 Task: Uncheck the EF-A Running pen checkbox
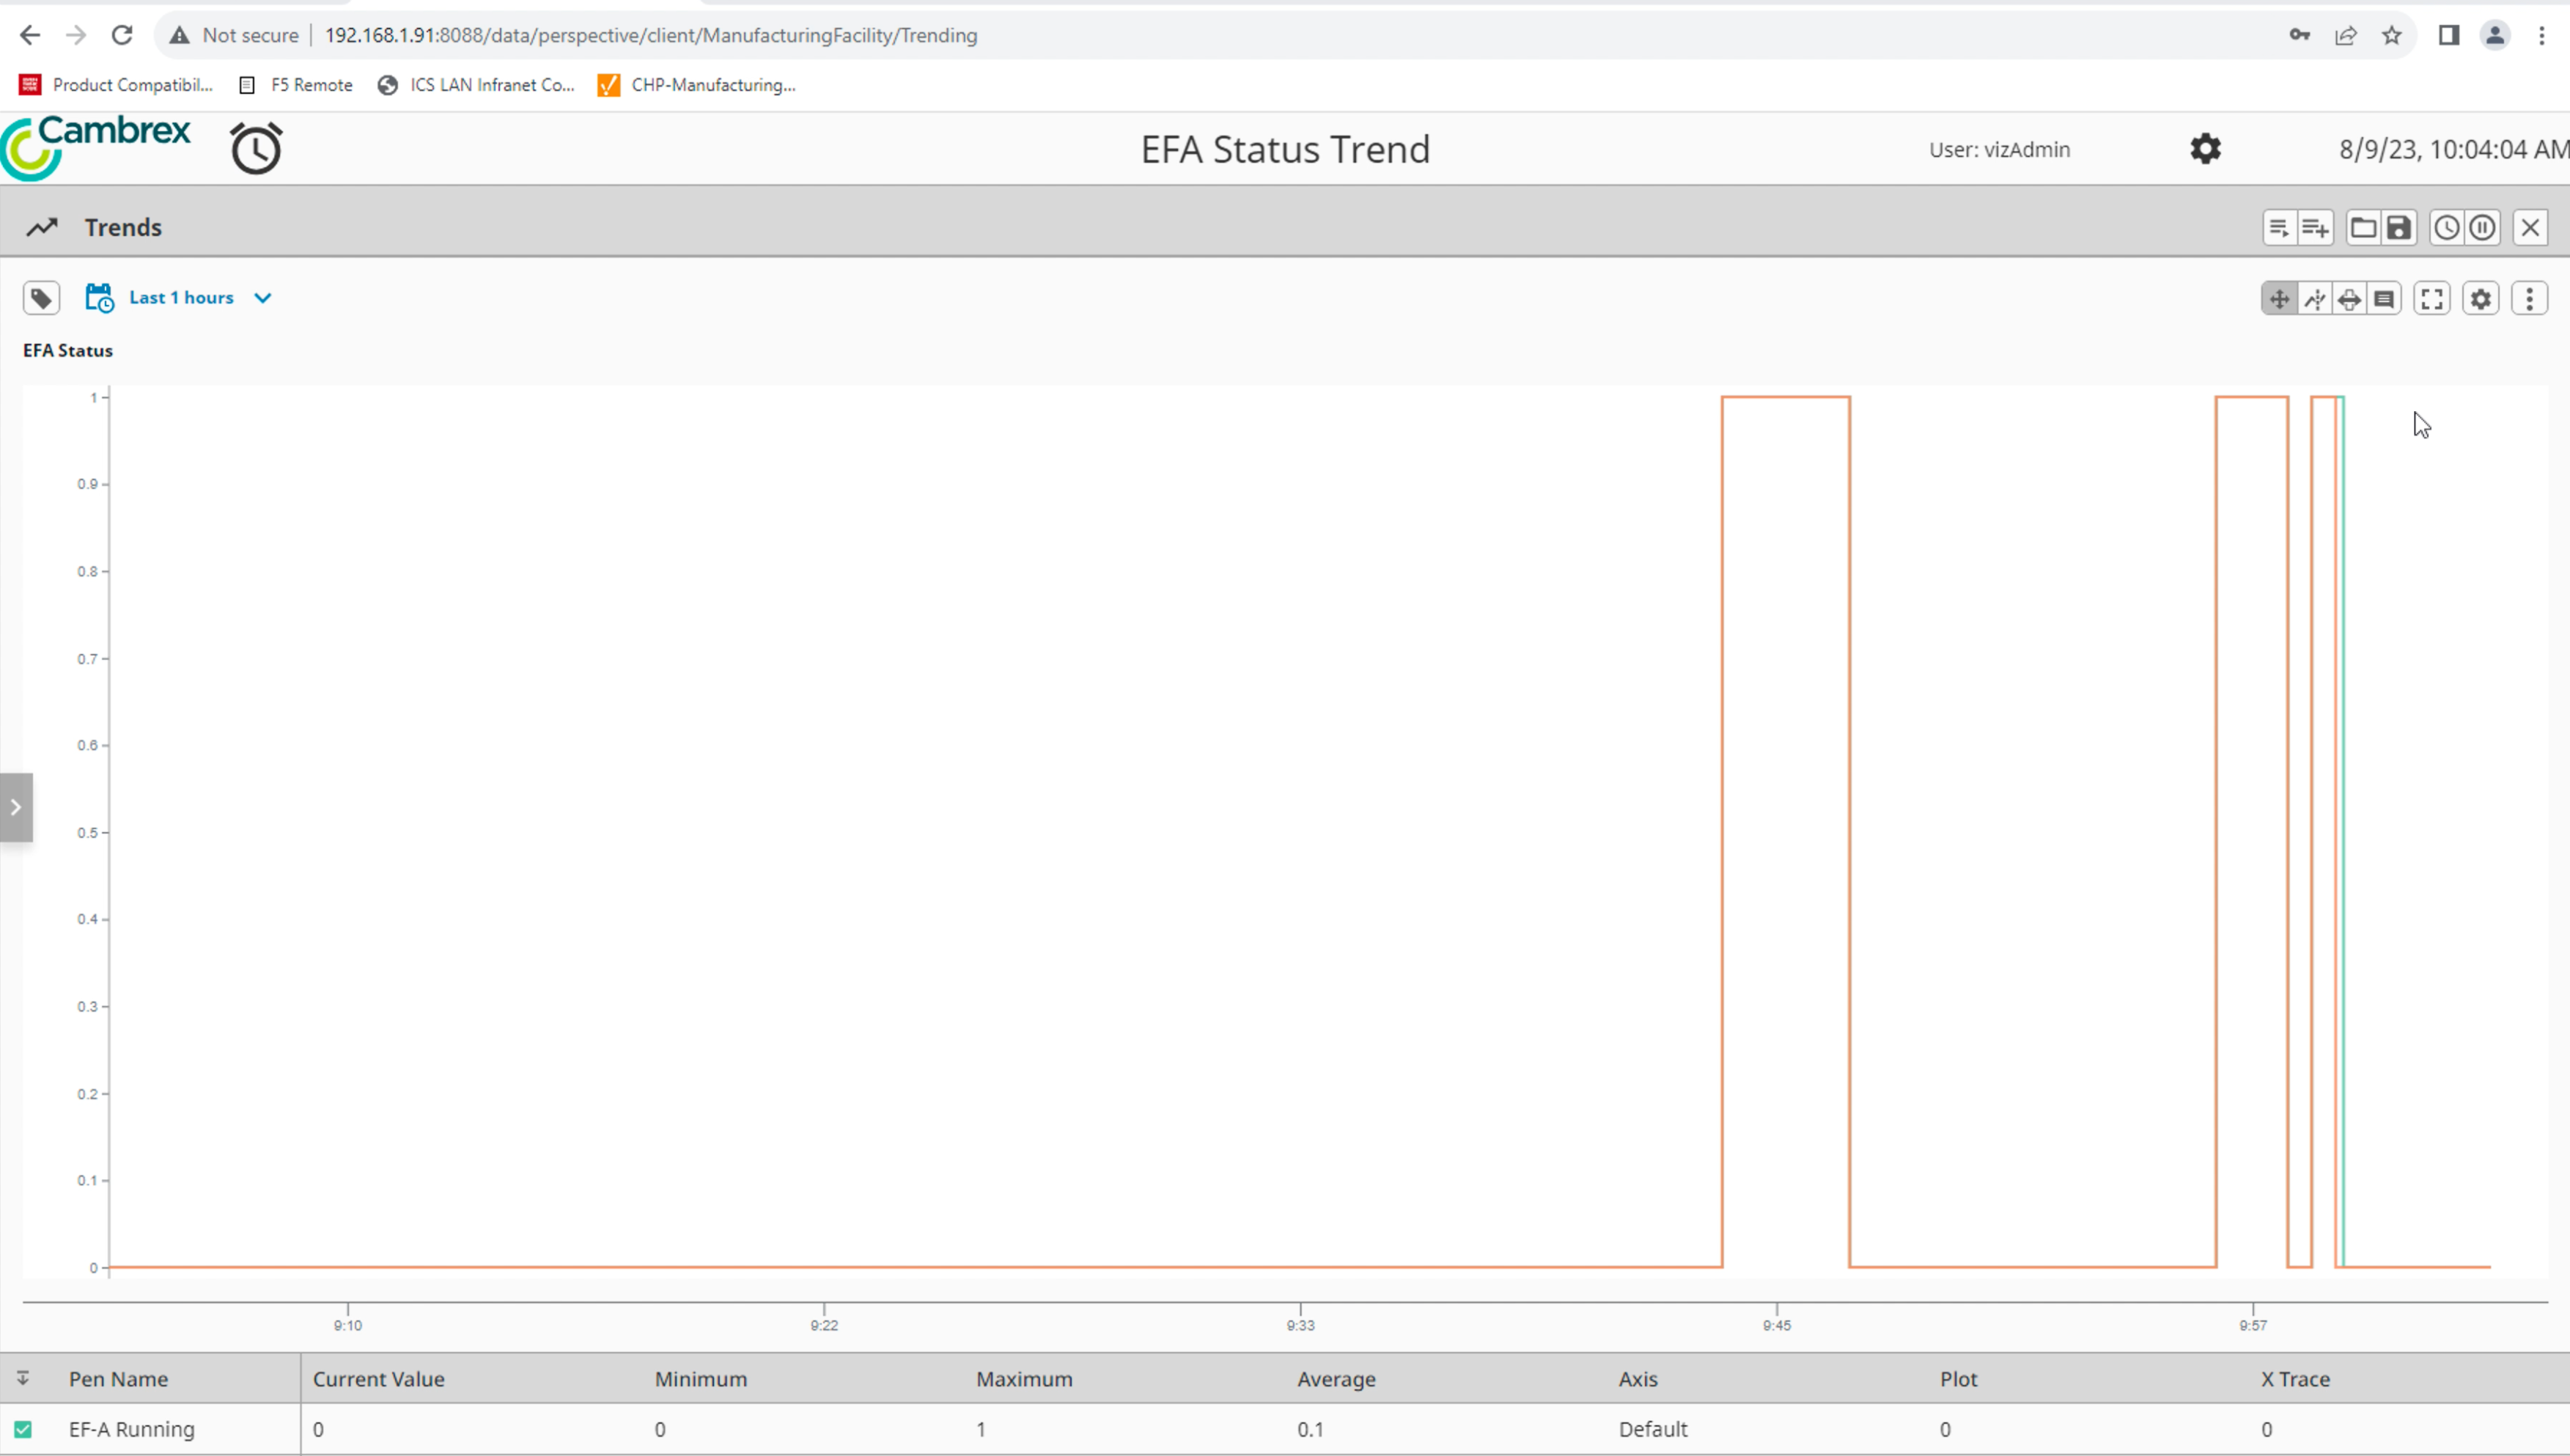pos(23,1429)
